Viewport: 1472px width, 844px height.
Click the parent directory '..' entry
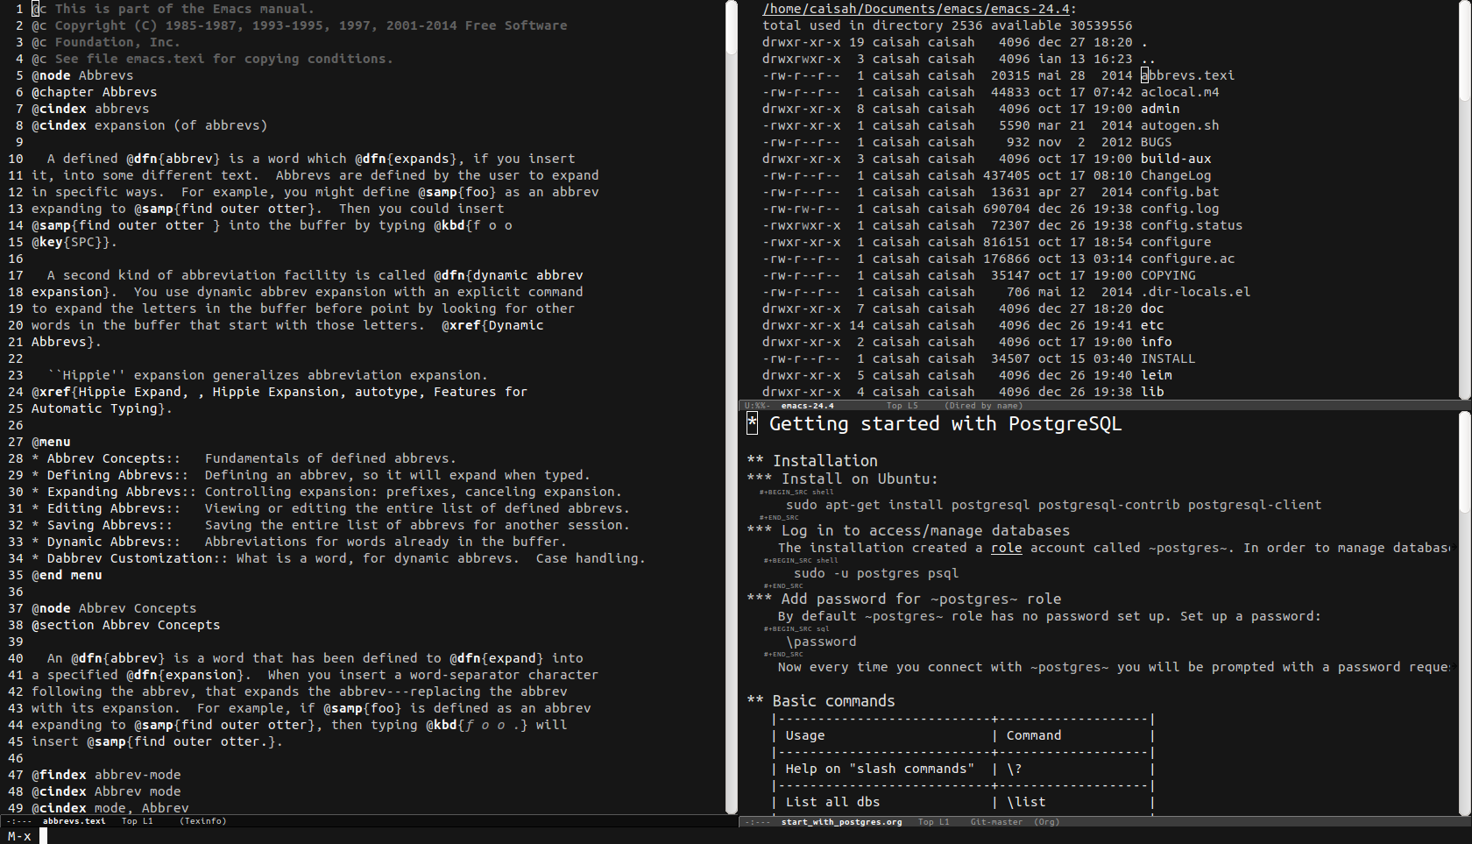pyautogui.click(x=1148, y=59)
